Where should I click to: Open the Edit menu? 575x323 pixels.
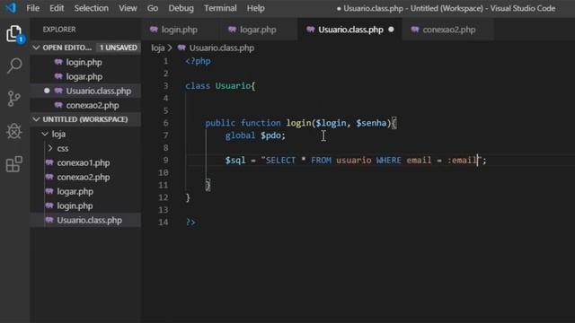click(x=57, y=8)
